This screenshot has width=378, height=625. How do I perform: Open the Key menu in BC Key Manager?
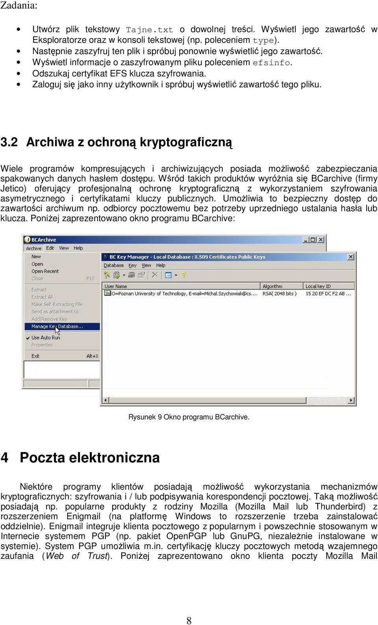coord(133,265)
